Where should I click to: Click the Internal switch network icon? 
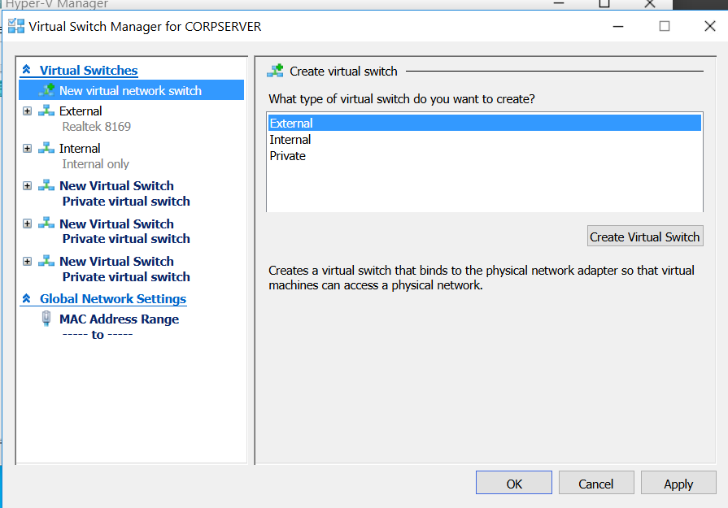click(46, 148)
